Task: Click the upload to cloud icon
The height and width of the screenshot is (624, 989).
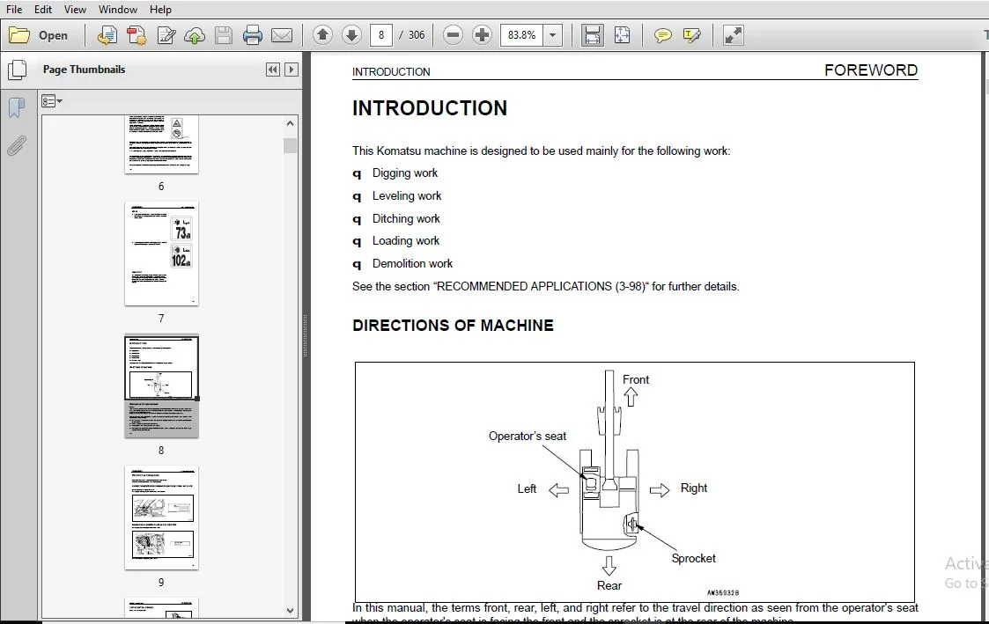Action: coord(195,35)
